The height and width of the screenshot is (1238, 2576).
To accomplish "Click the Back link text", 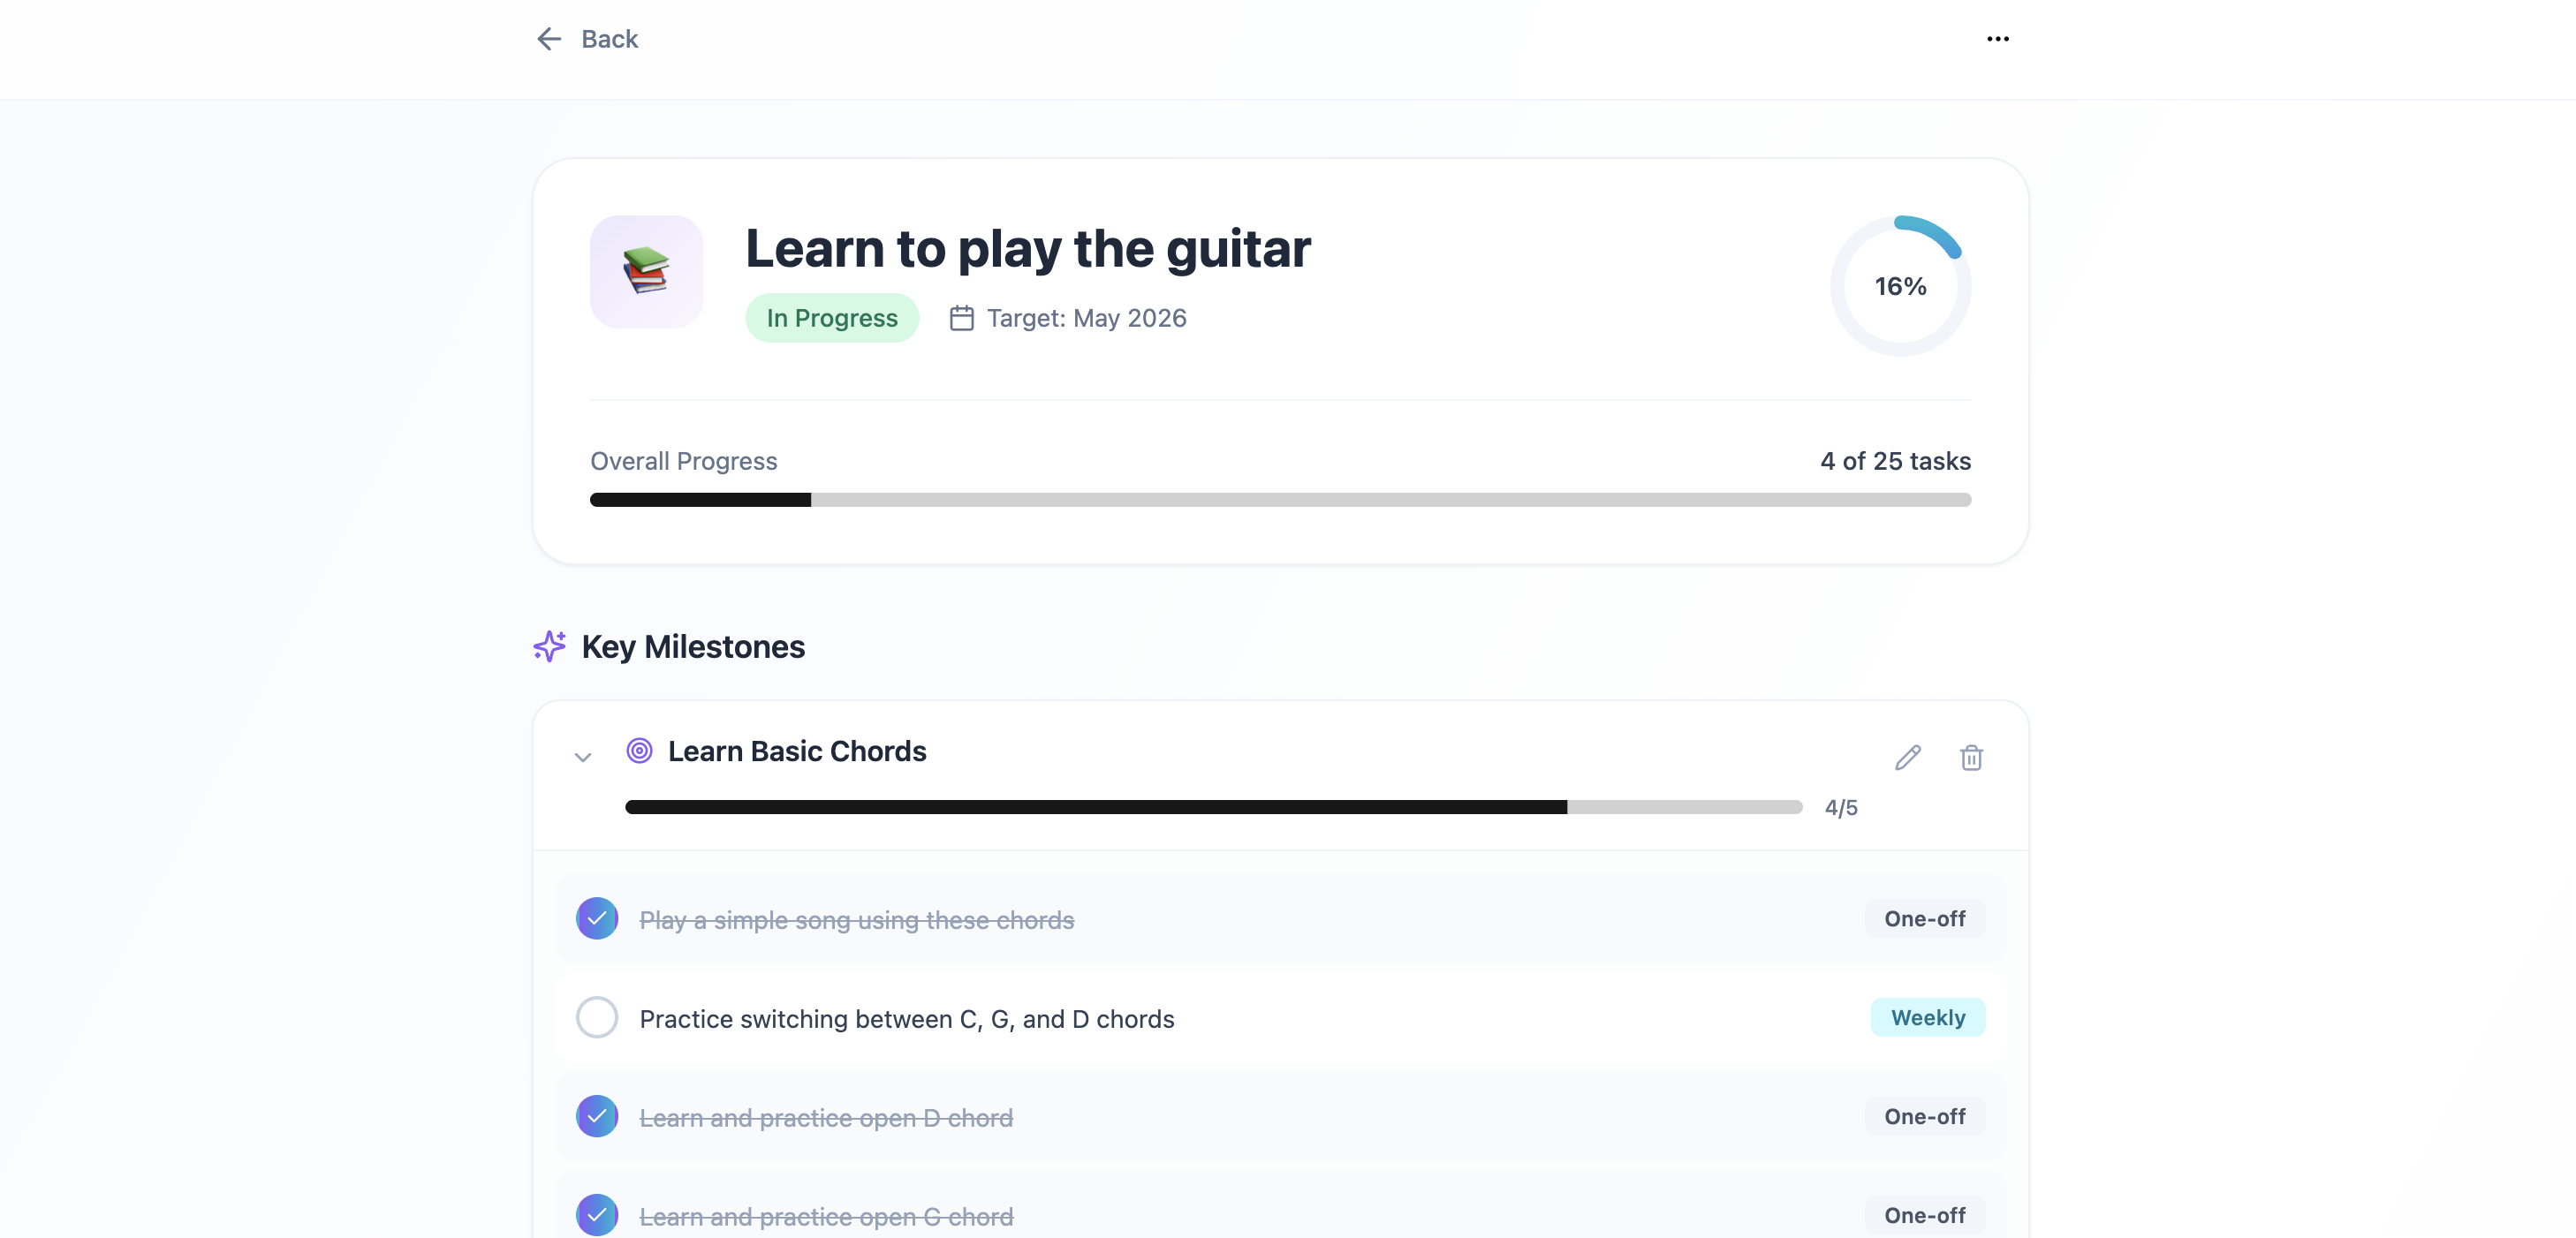I will point(609,39).
